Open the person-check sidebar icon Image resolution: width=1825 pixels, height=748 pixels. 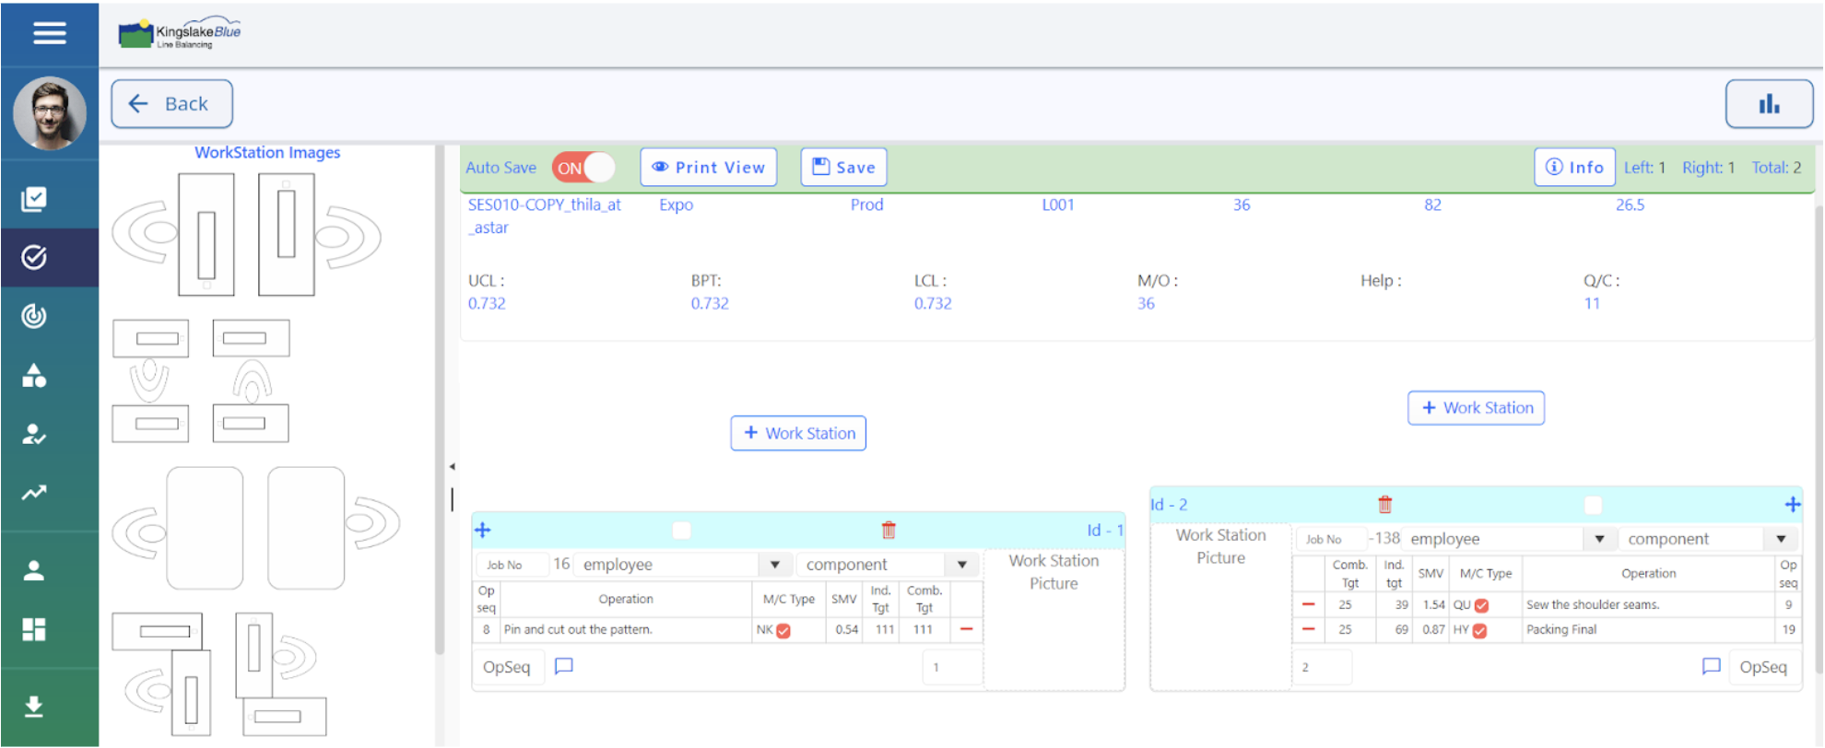point(34,434)
